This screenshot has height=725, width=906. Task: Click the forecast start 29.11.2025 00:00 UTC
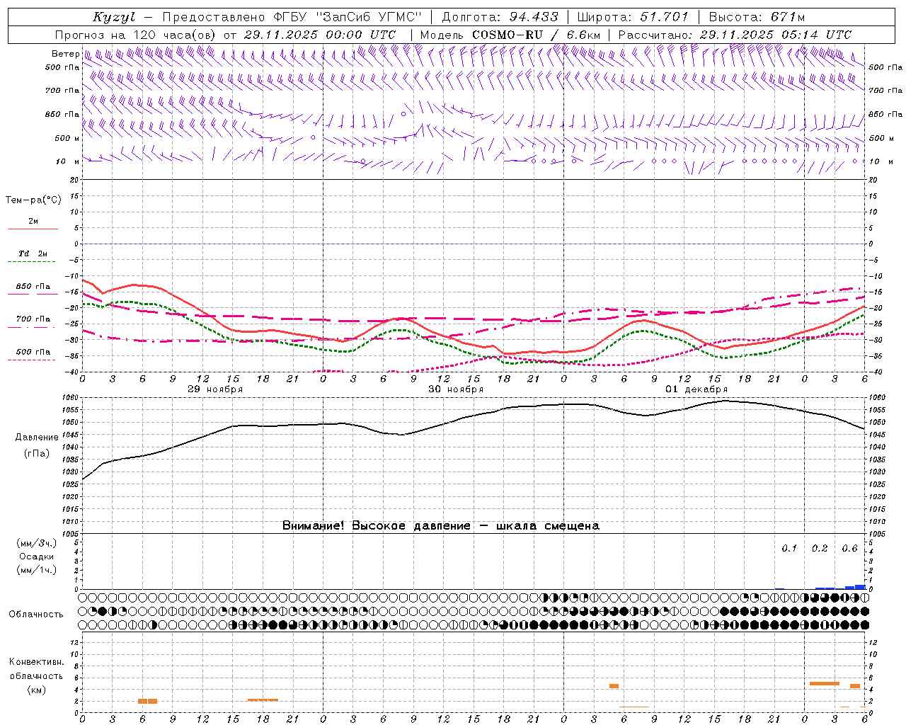[x=320, y=35]
